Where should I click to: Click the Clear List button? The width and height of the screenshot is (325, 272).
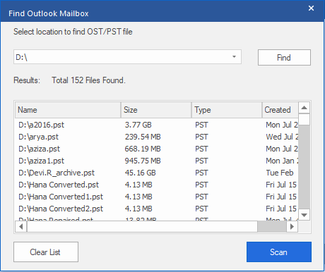[46, 252]
